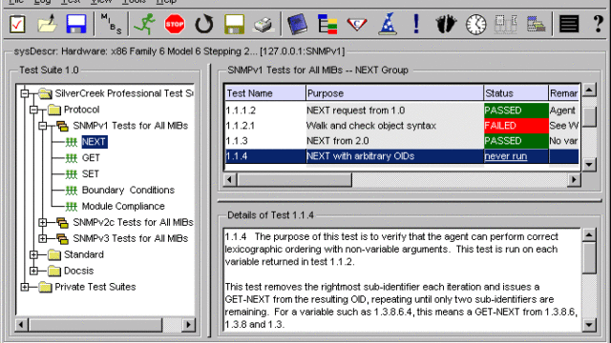Image resolution: width=611 pixels, height=343 pixels.
Task: Expand the Private Test Suites node
Action: pyautogui.click(x=25, y=287)
